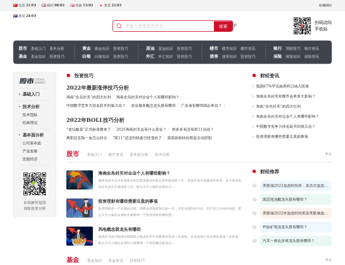Open thumbnail of 海南全岛封关对企业个人 article
This screenshot has width=345, height=265.
tap(80, 180)
